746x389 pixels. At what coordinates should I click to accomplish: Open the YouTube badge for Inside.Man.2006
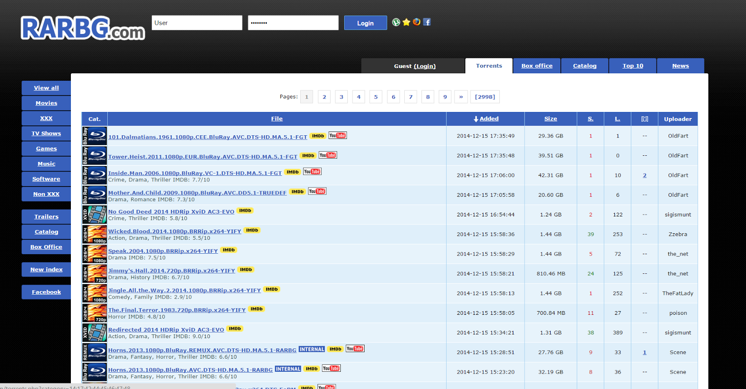(x=312, y=172)
